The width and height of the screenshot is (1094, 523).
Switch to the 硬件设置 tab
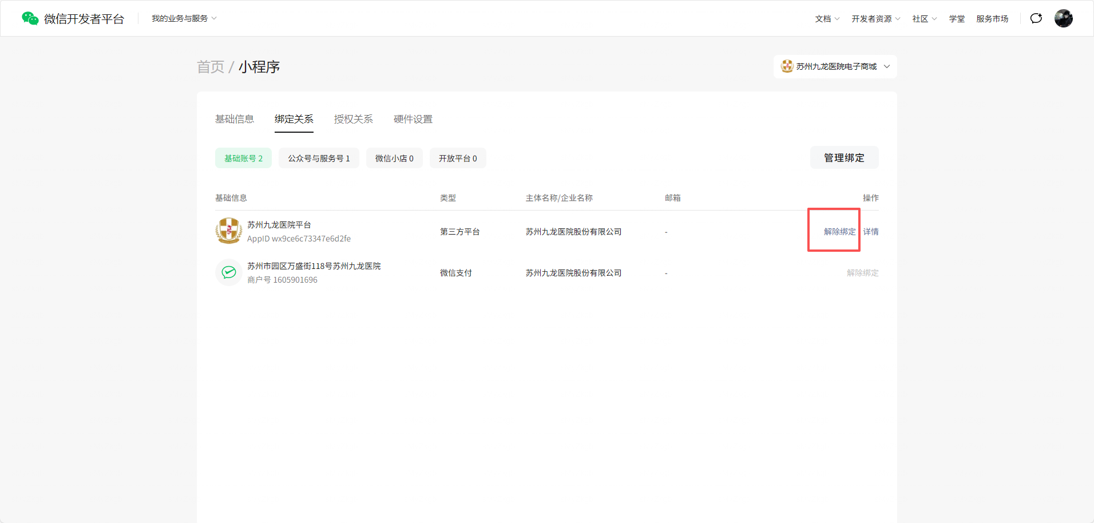tap(413, 119)
